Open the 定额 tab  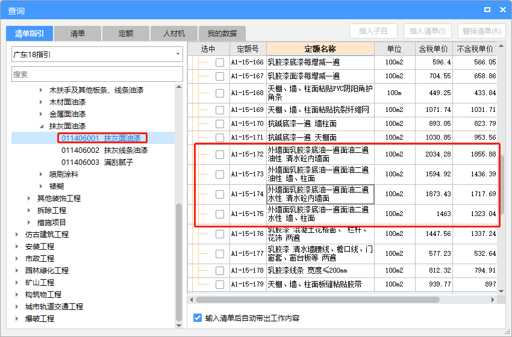pyautogui.click(x=126, y=33)
